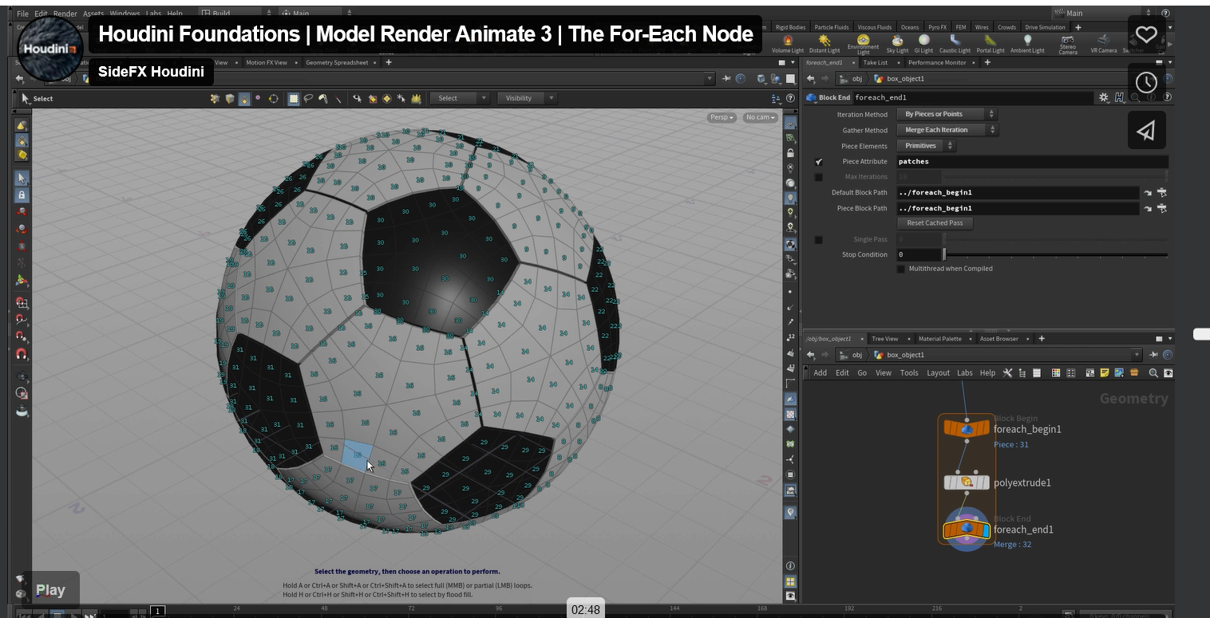The width and height of the screenshot is (1210, 618).
Task: Click the network editor wrench tool icon
Action: (x=1007, y=372)
